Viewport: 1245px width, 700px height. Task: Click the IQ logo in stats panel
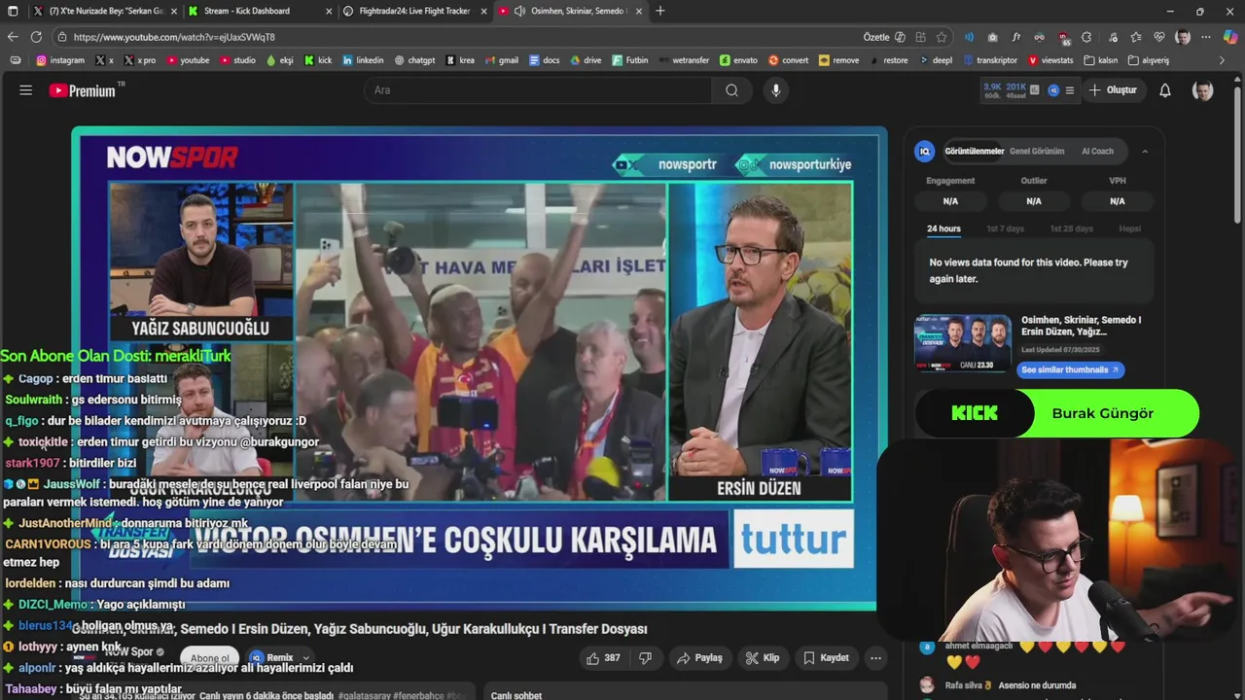pos(925,152)
